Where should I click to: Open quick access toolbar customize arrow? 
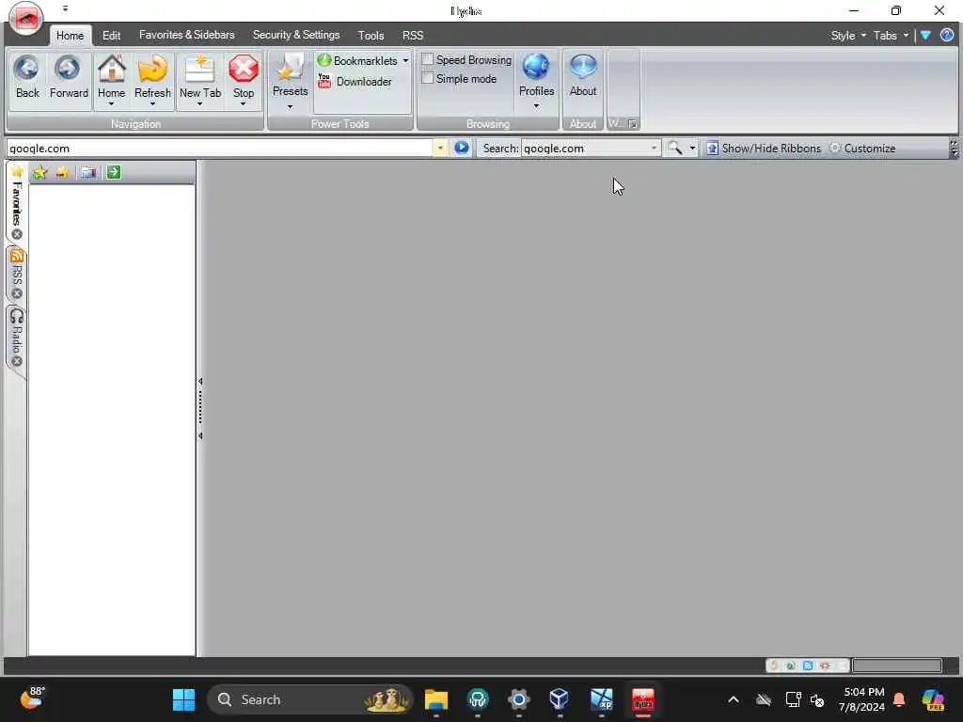click(x=65, y=8)
